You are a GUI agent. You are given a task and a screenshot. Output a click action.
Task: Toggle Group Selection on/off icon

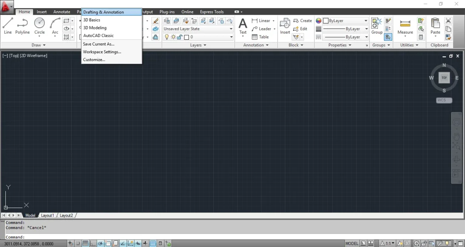[388, 37]
